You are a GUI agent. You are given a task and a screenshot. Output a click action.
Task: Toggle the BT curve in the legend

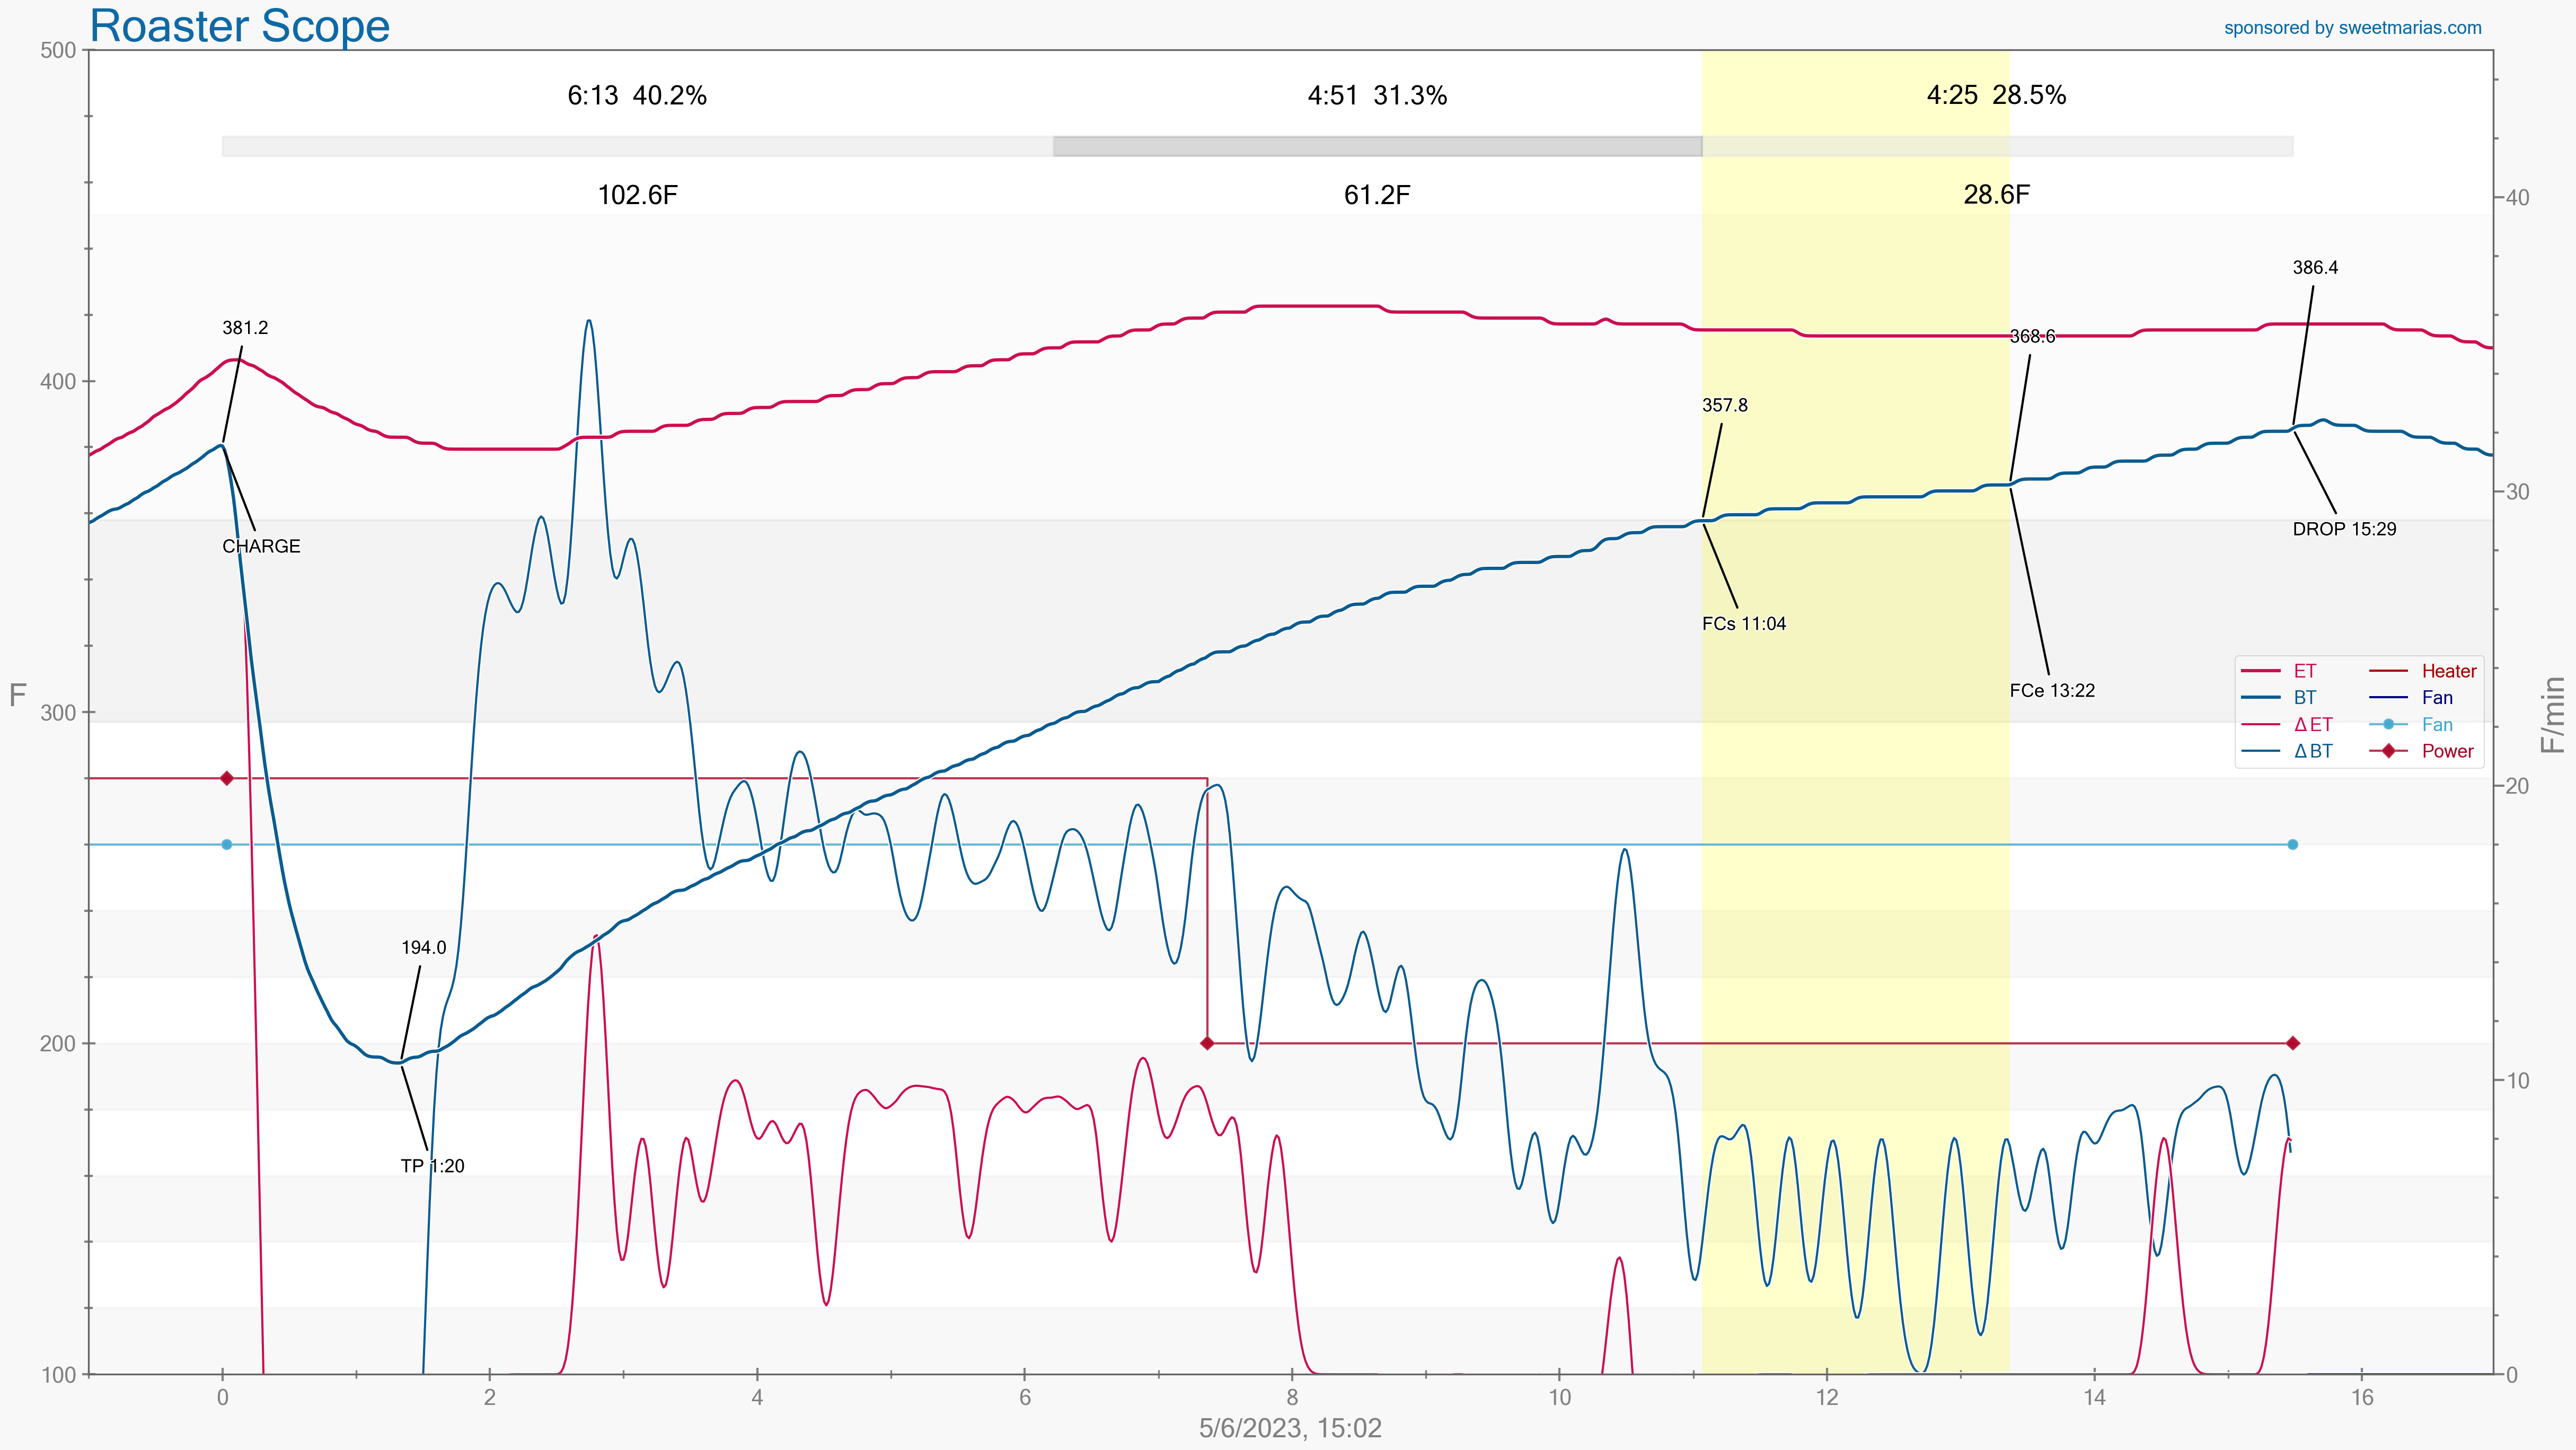(2304, 698)
